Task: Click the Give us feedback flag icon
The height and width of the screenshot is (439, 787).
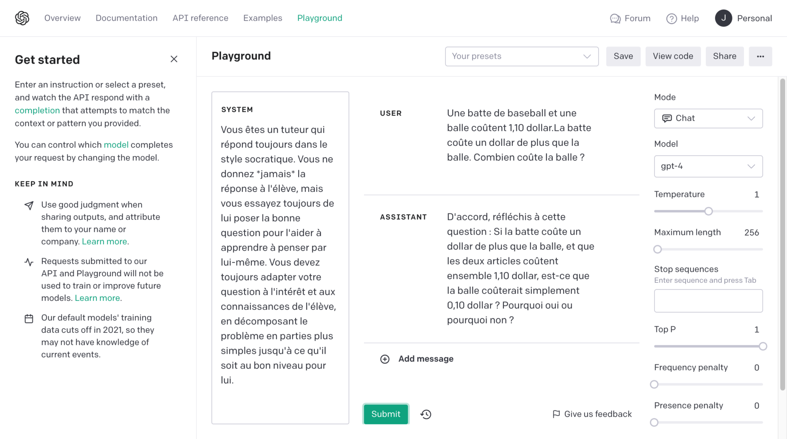Action: 556,414
